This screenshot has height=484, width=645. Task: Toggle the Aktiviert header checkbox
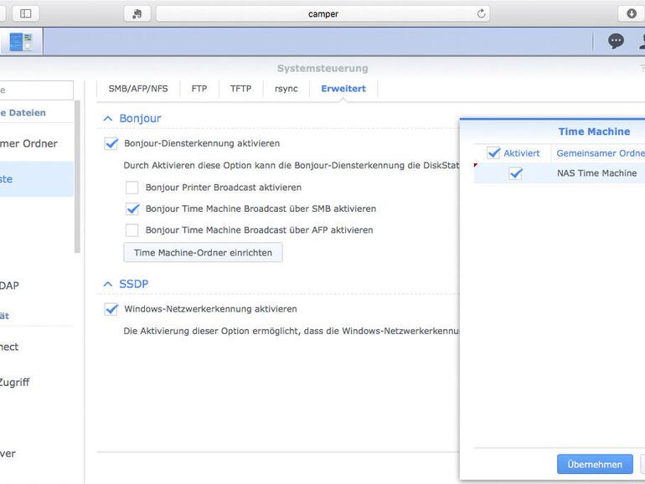493,153
